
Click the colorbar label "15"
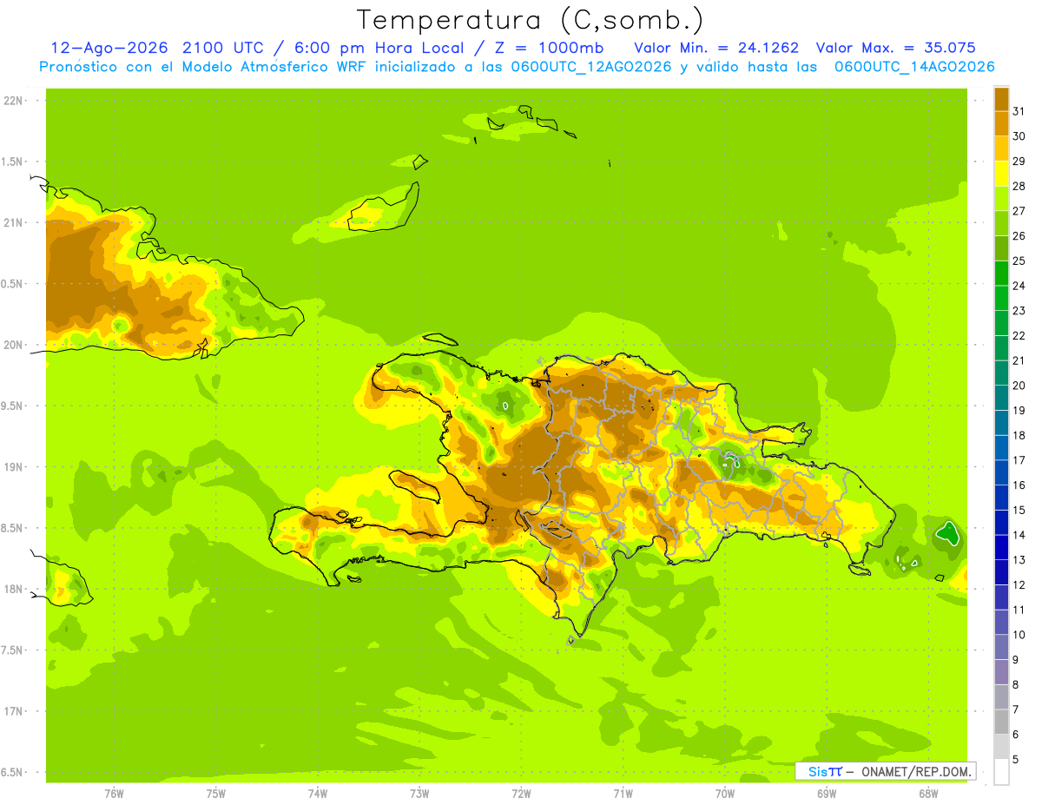pyautogui.click(x=1019, y=511)
